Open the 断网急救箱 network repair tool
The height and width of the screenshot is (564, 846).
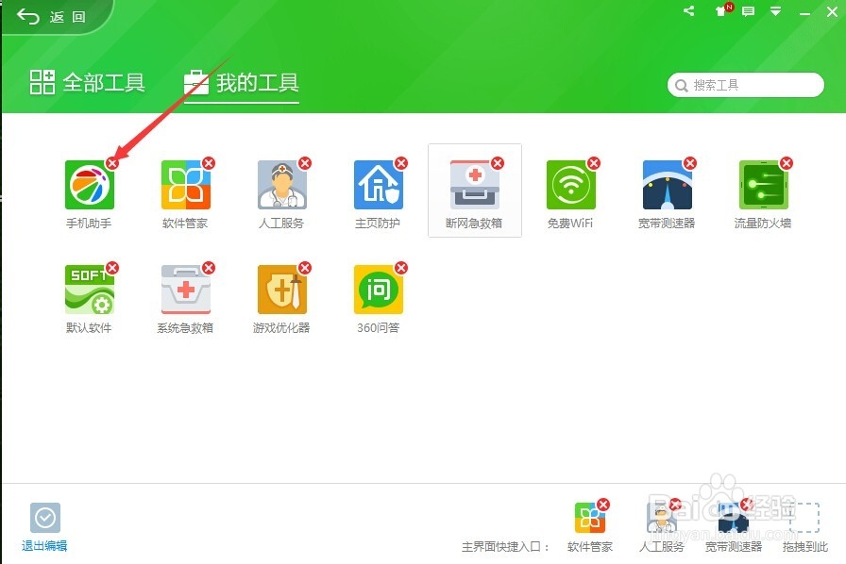click(474, 187)
